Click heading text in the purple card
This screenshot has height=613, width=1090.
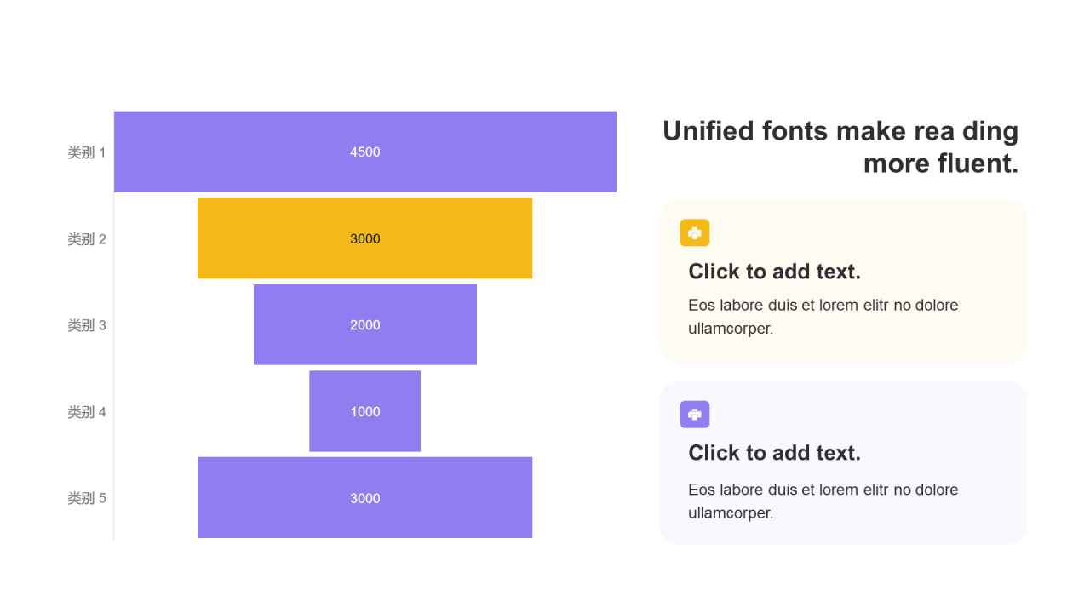pos(774,453)
